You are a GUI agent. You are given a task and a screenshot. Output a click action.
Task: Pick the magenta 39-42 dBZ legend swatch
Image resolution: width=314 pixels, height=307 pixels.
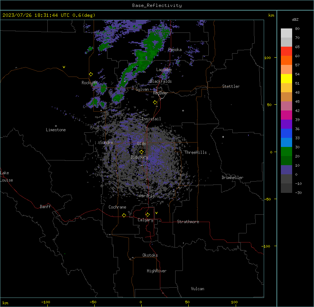click(x=286, y=115)
